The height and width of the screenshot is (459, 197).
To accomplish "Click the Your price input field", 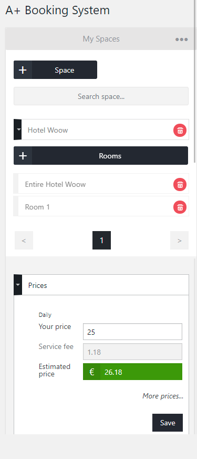I will click(x=133, y=332).
